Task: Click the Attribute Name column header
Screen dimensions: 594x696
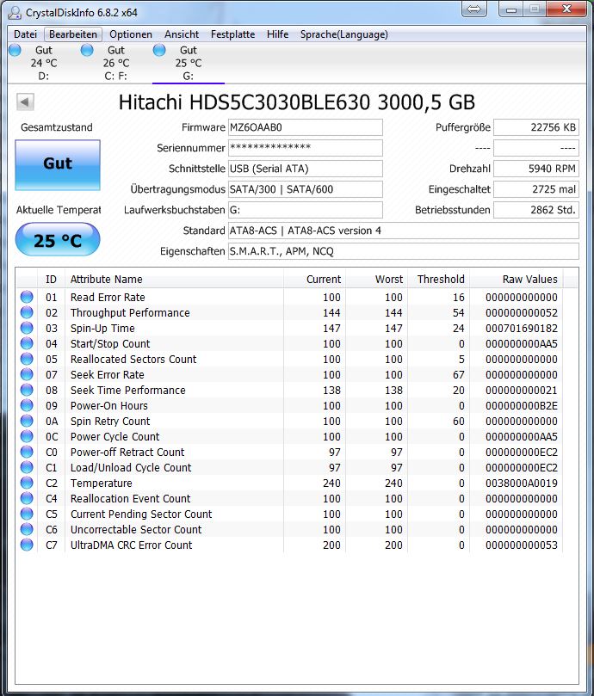Action: (x=174, y=280)
